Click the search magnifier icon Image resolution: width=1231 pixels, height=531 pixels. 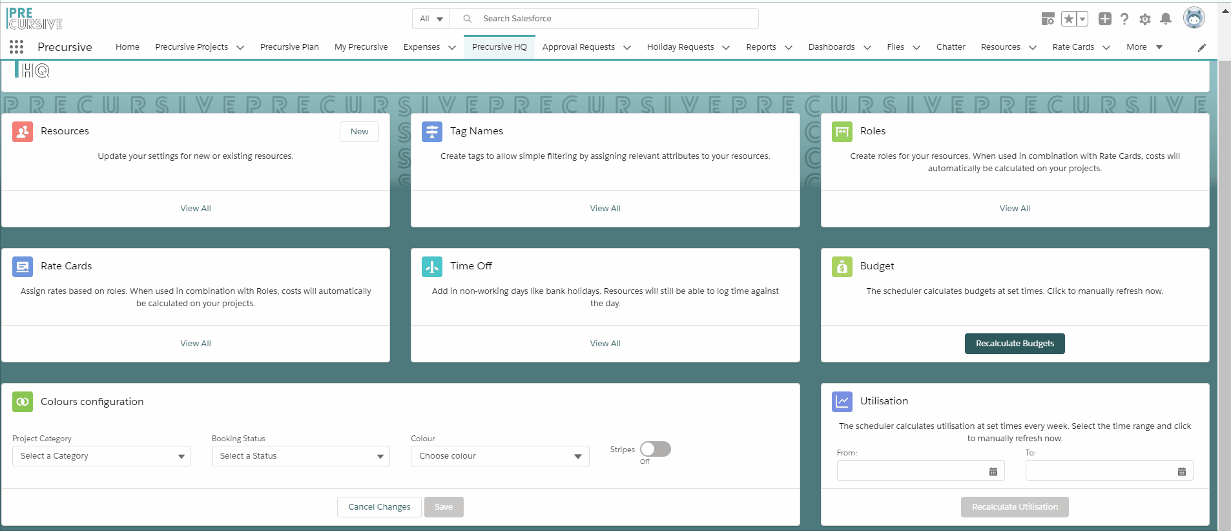[468, 19]
